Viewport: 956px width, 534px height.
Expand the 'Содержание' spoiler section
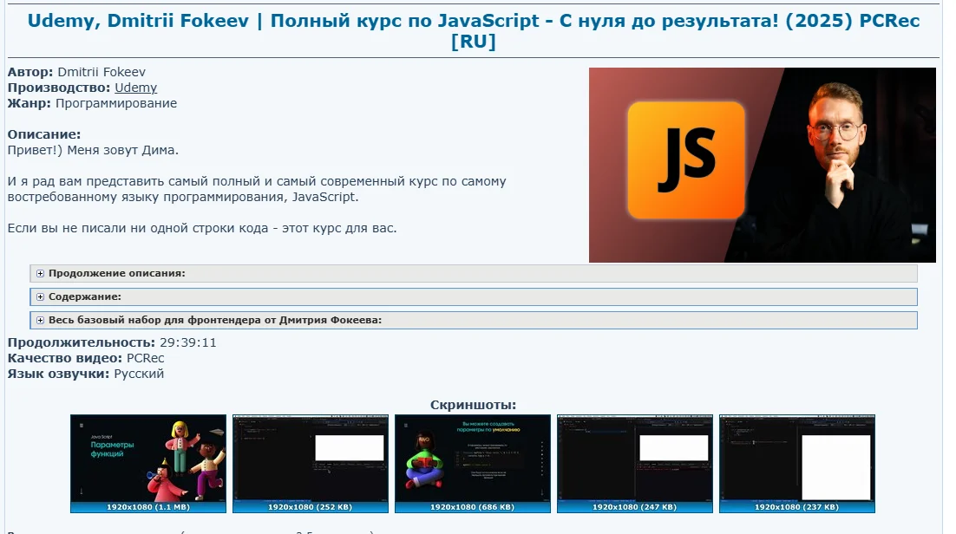[473, 296]
